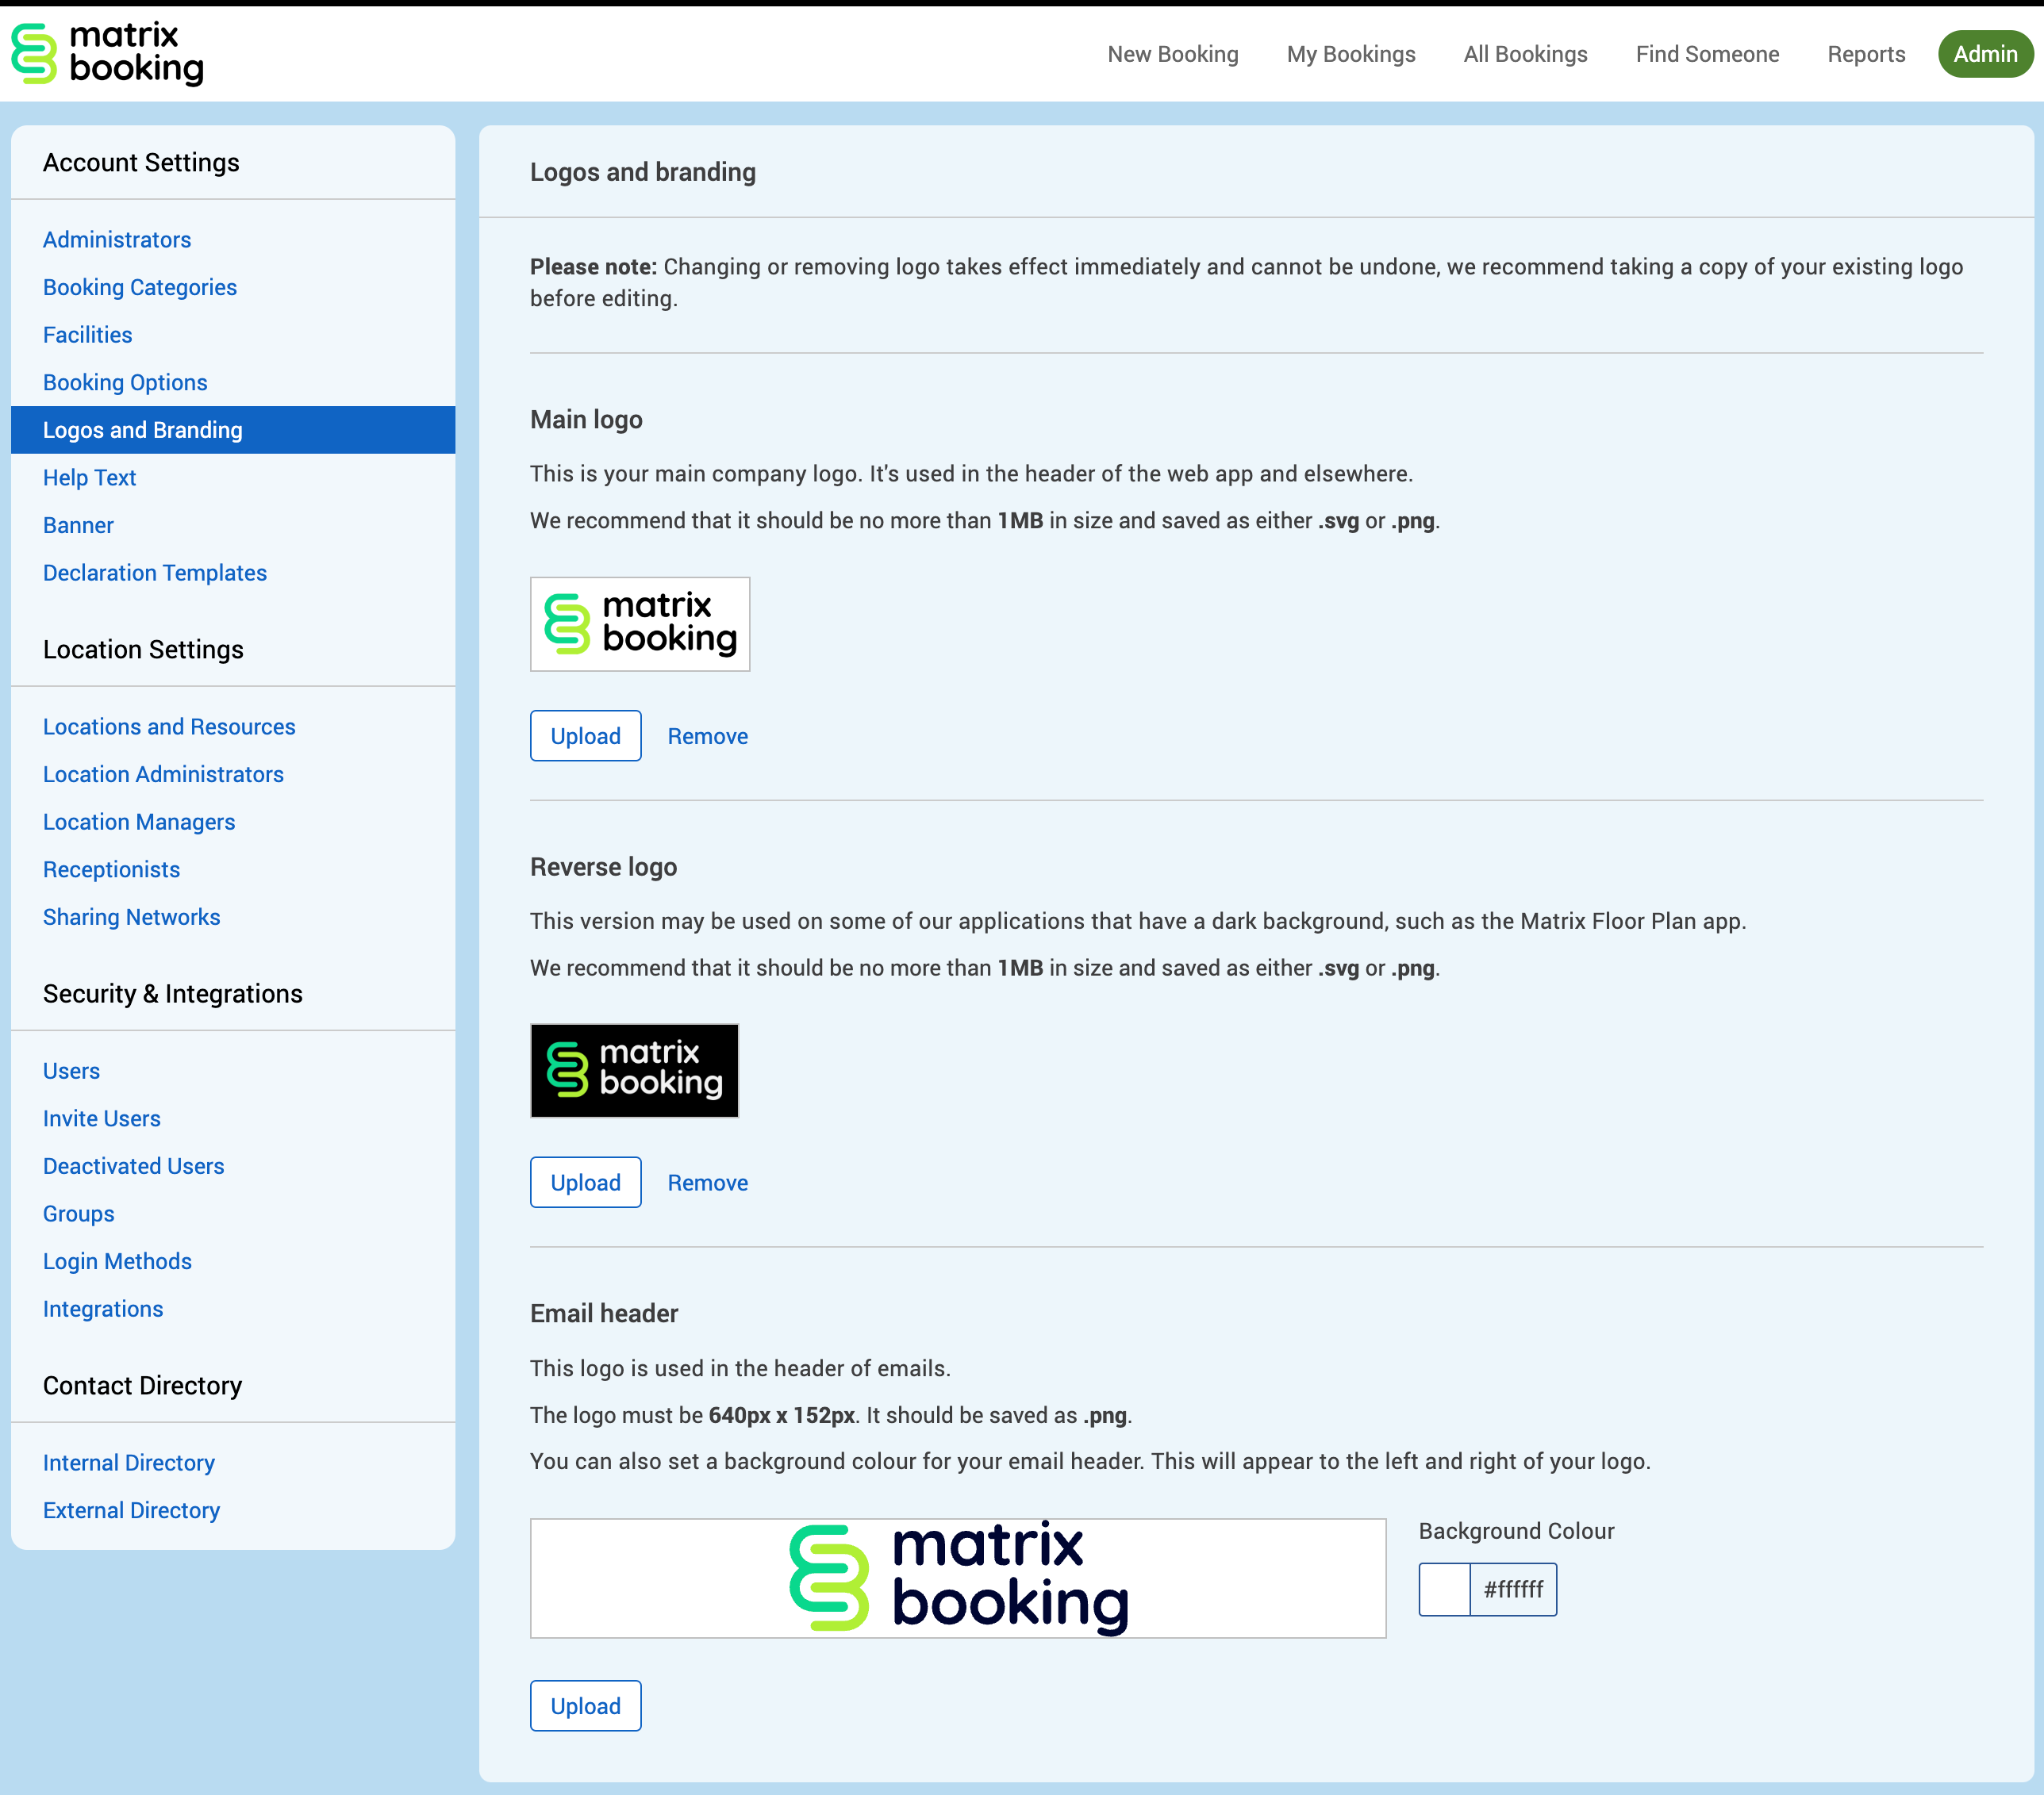Open the background colour swatch picker
The width and height of the screenshot is (2044, 1795).
point(1444,1589)
